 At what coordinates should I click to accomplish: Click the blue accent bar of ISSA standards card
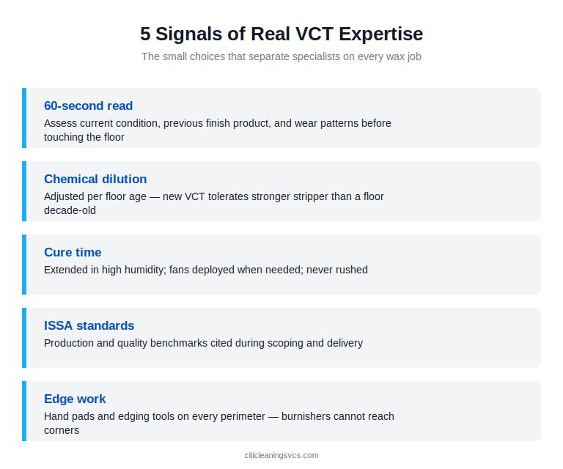24,338
